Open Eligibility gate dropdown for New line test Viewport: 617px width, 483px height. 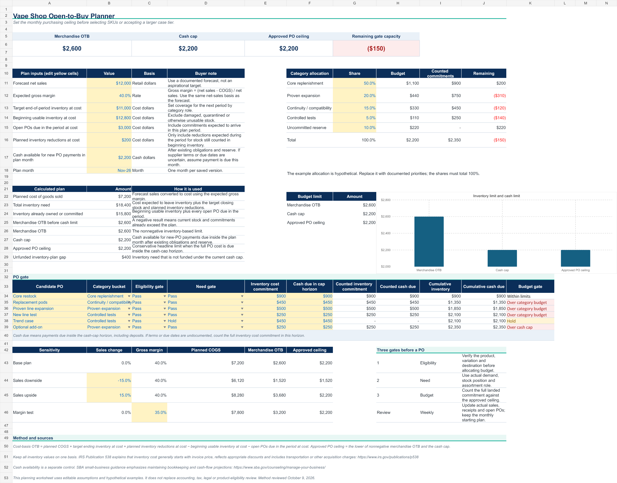pos(165,315)
